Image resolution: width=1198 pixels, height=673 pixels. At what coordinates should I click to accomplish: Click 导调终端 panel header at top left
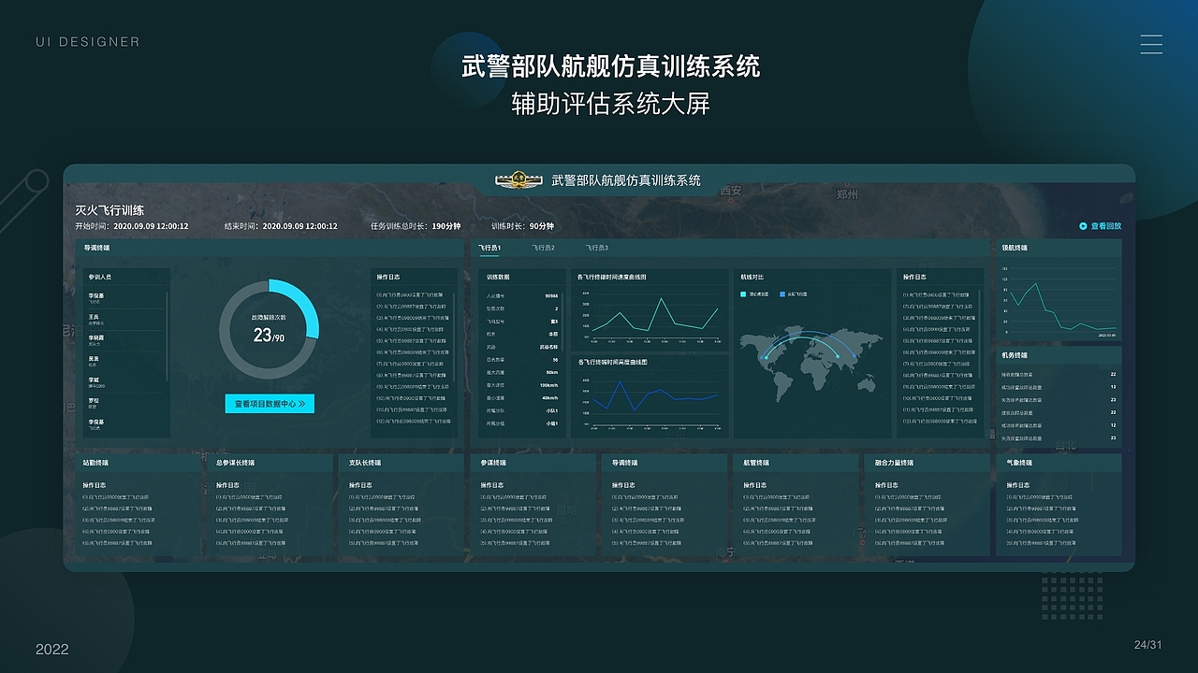(x=270, y=248)
